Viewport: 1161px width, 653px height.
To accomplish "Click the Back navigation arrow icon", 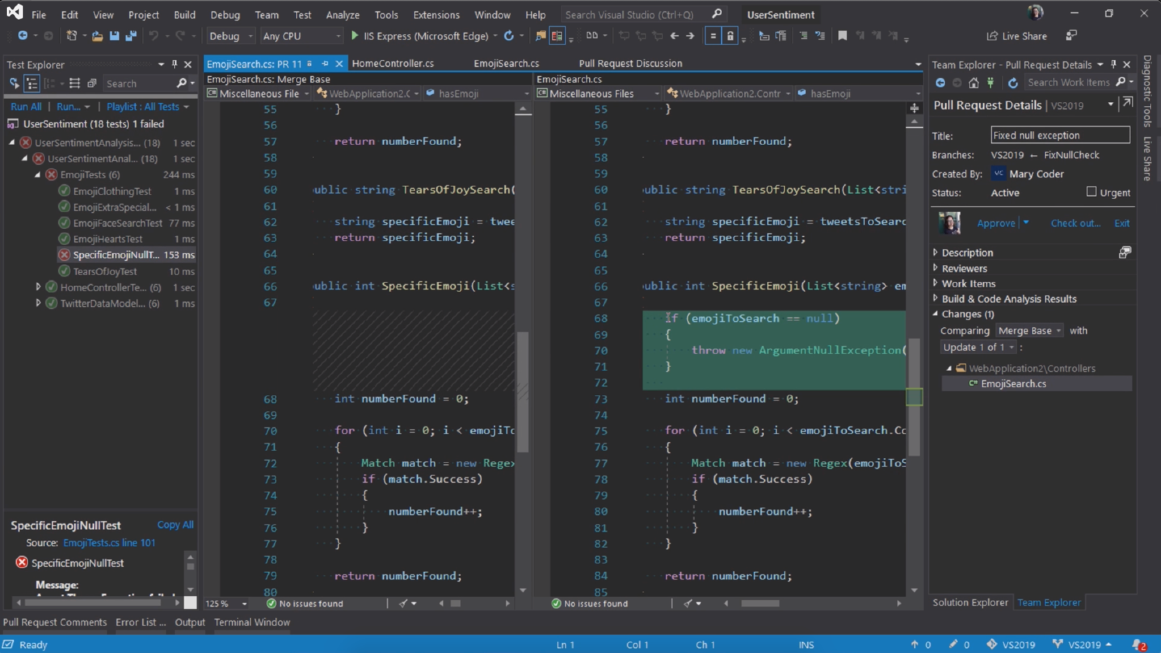I will tap(674, 35).
